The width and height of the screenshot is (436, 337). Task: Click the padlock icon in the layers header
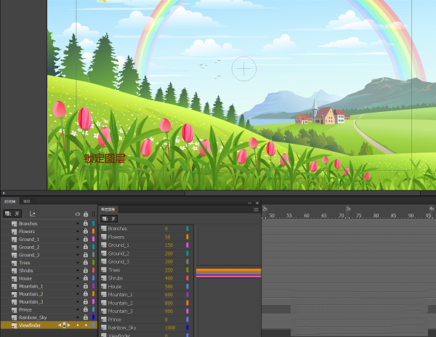86,214
